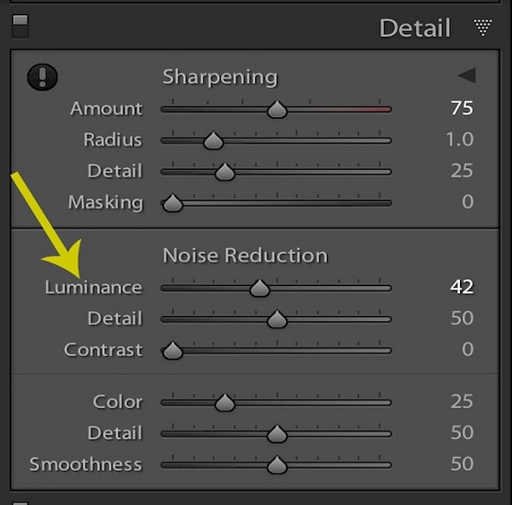Expand the Sharpening preview disclosure triangle

[466, 76]
